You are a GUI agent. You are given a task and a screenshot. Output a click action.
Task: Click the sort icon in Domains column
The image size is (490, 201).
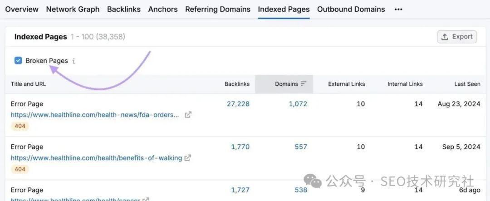pos(304,84)
